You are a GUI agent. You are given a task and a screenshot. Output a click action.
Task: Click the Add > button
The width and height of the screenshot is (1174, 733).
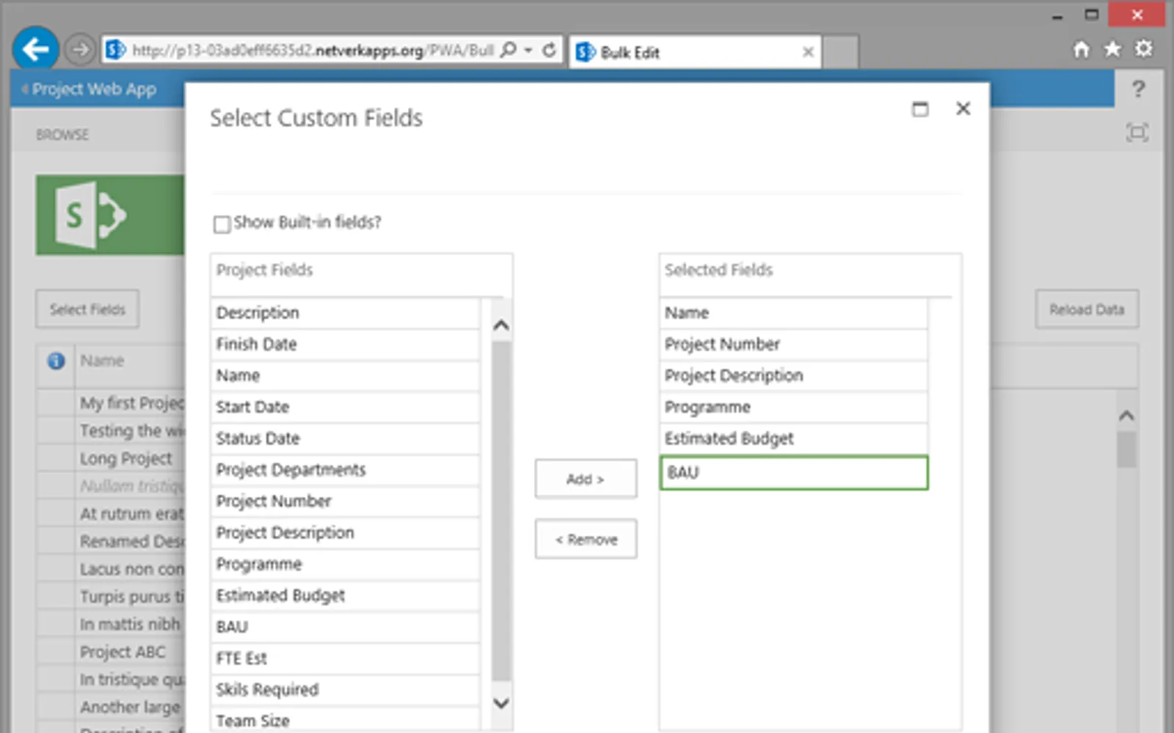click(586, 479)
